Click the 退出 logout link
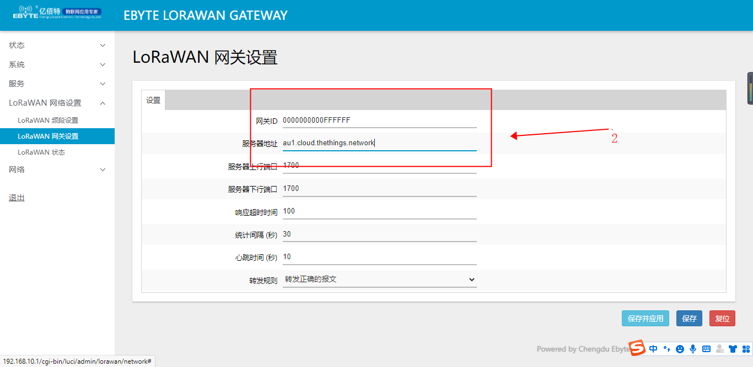753x367 pixels. [16, 197]
